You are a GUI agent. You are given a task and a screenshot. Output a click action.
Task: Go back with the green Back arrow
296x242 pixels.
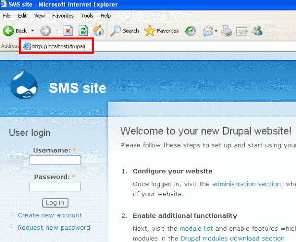coord(15,31)
